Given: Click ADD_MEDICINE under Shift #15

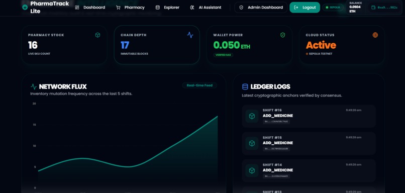Looking at the screenshot, I should tap(278, 143).
